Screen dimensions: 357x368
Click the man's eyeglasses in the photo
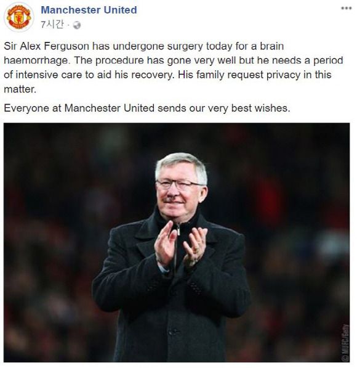point(180,184)
